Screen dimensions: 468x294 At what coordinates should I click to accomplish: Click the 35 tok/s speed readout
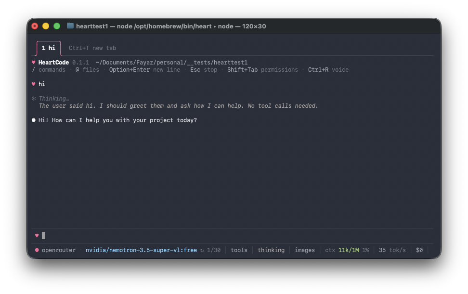point(392,250)
